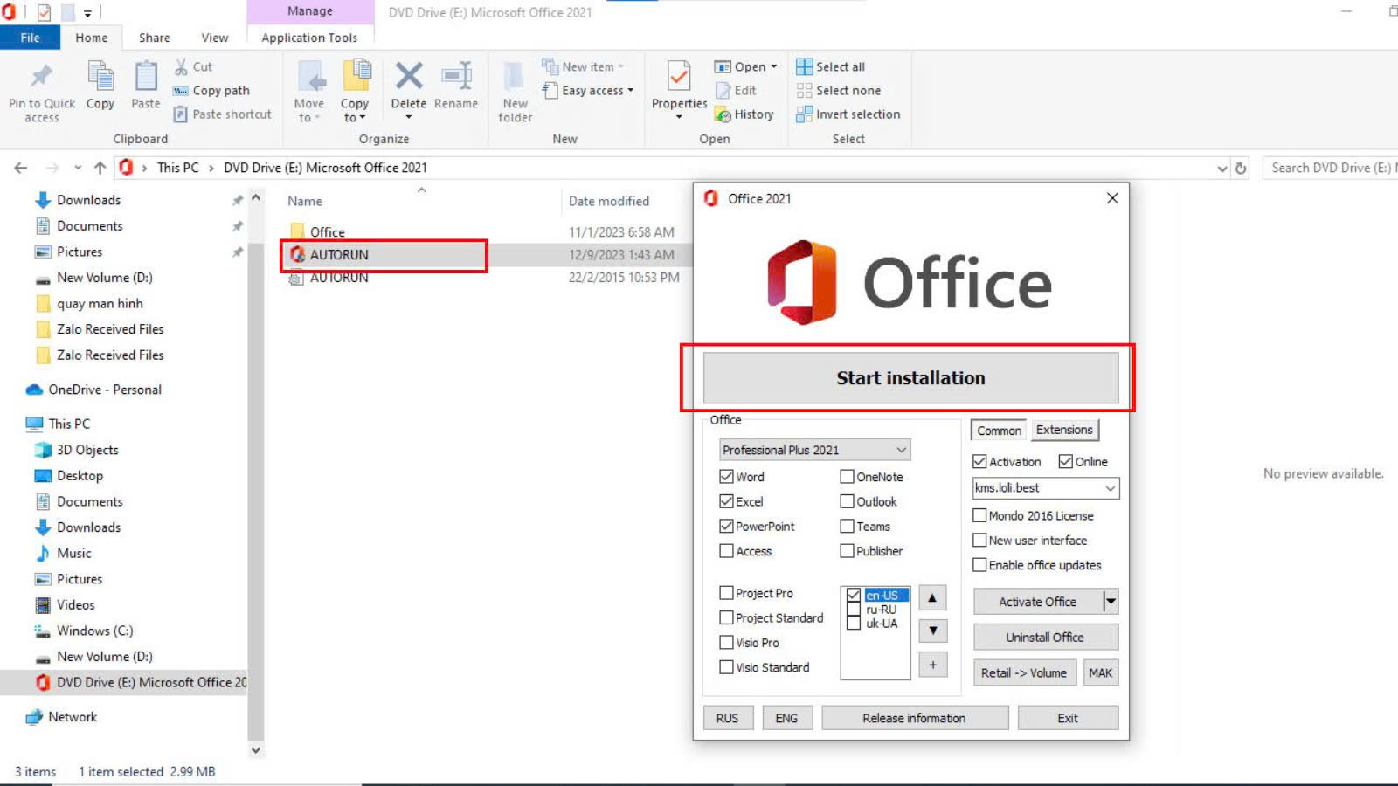Select DVD Drive (E:) in navigation pane

point(140,682)
